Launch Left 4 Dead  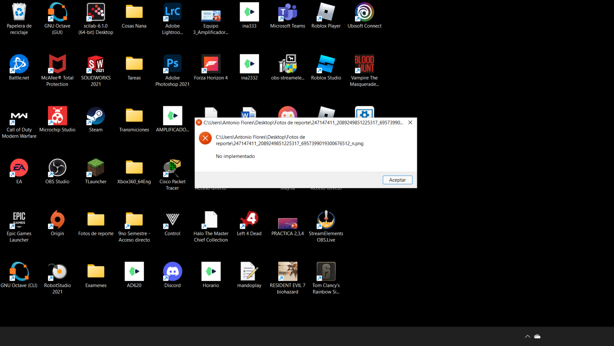coord(249,223)
